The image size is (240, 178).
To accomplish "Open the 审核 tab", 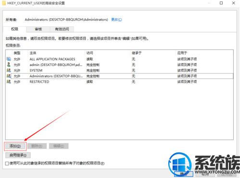I will [x=38, y=29].
